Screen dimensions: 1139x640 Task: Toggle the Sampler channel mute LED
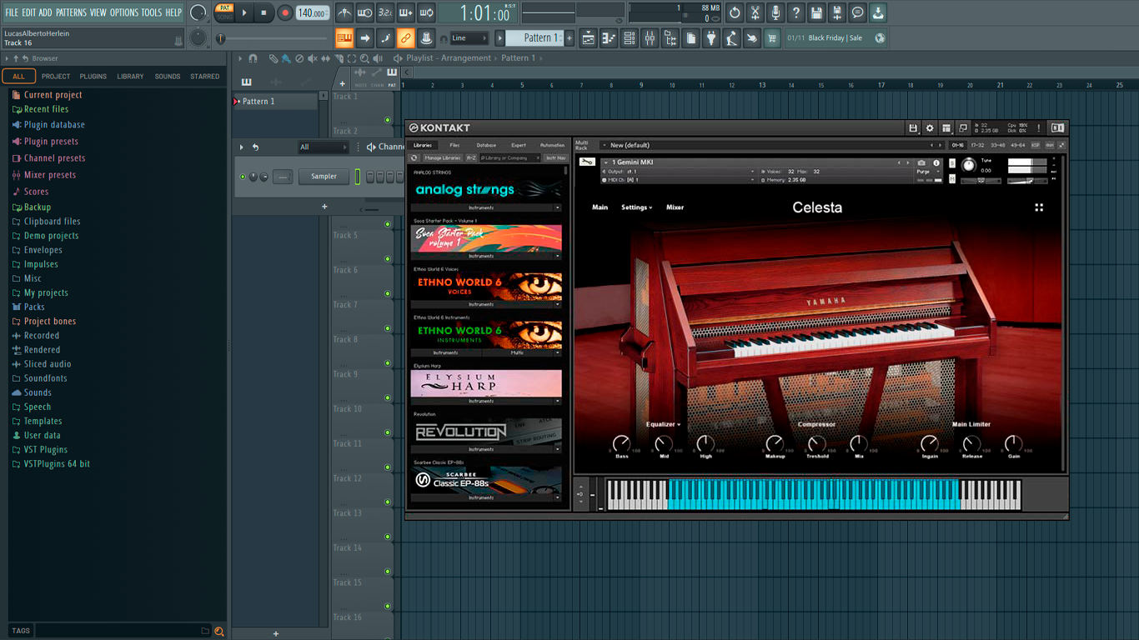[x=243, y=177]
